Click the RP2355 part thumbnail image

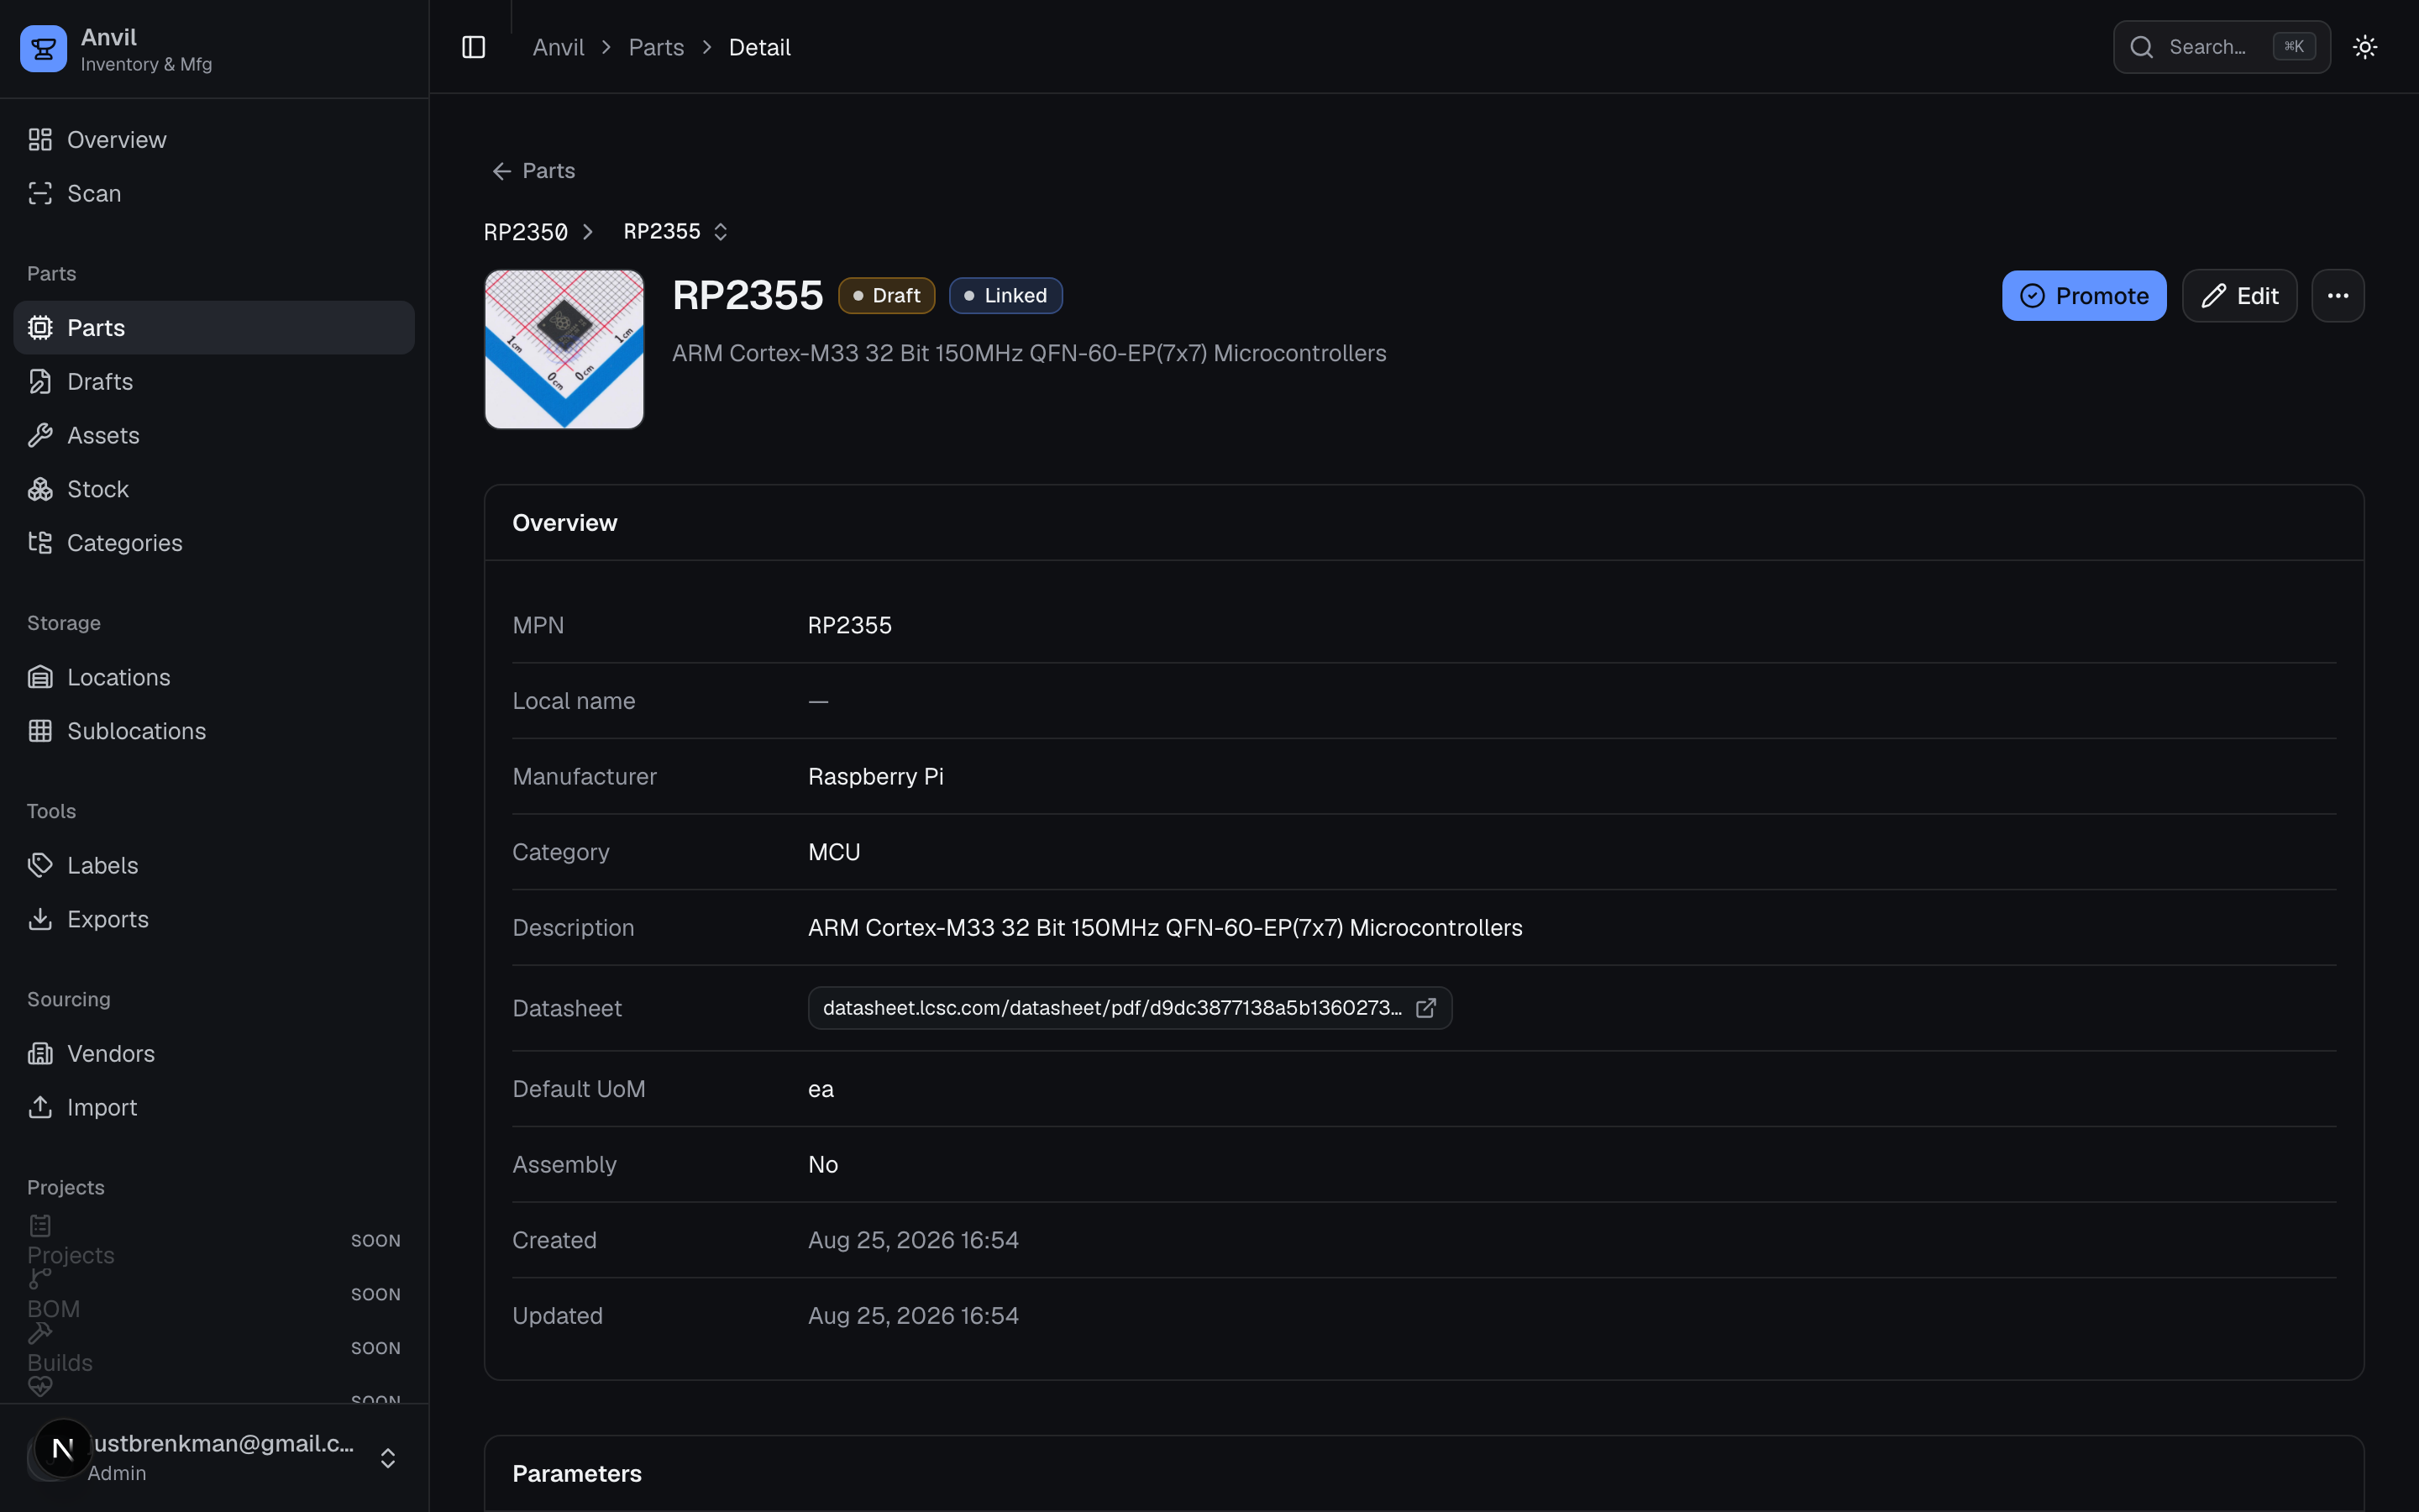pyautogui.click(x=564, y=349)
